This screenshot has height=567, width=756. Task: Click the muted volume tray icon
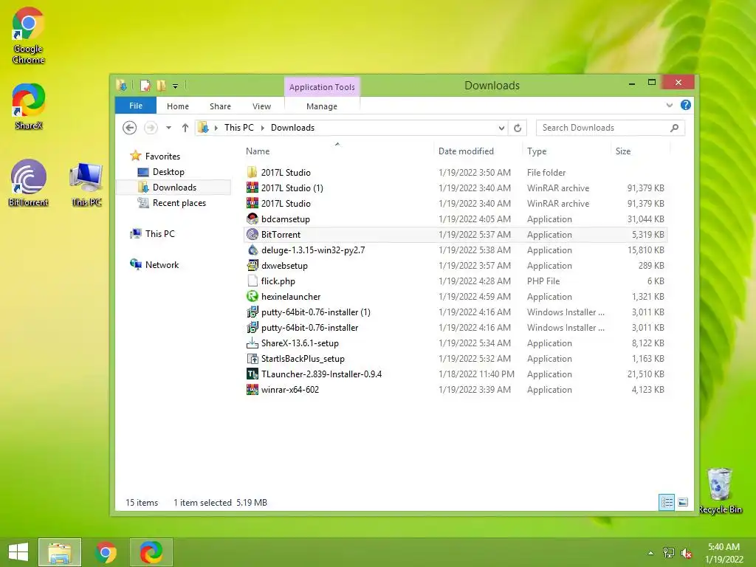pyautogui.click(x=687, y=553)
